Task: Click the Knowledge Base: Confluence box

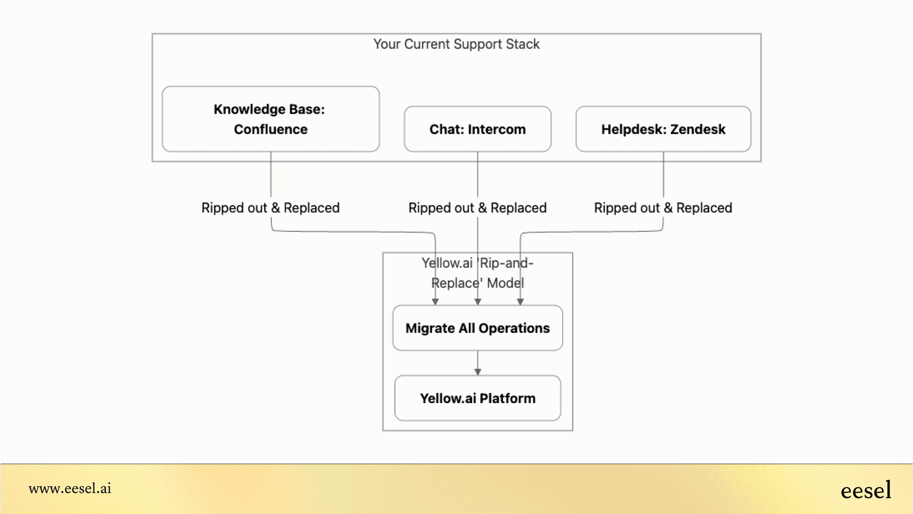Action: 271,119
